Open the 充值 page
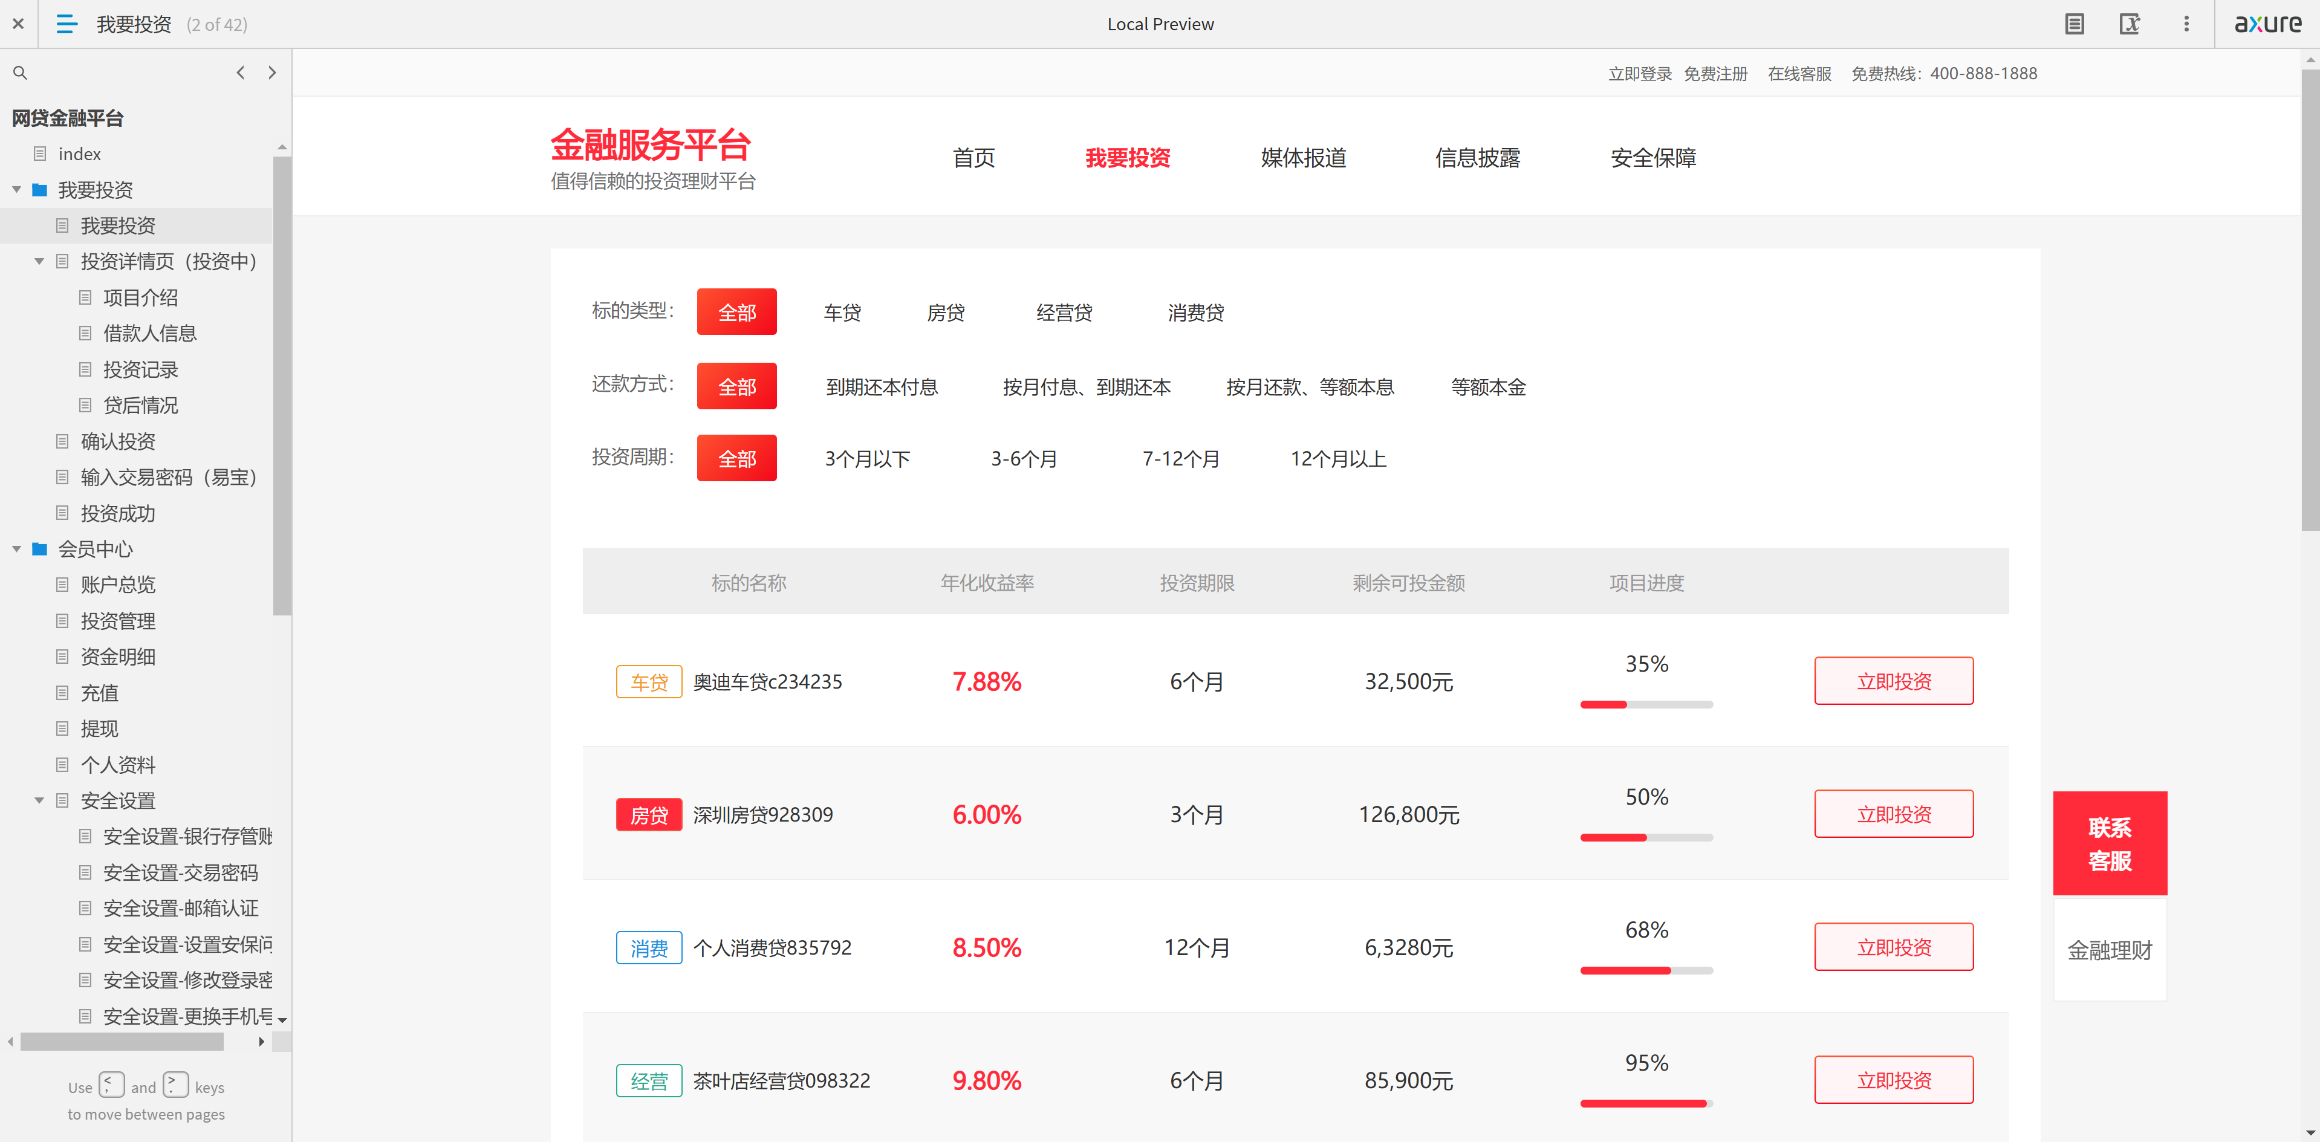 [x=100, y=693]
